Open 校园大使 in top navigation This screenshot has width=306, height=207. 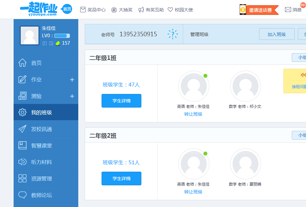(x=180, y=10)
